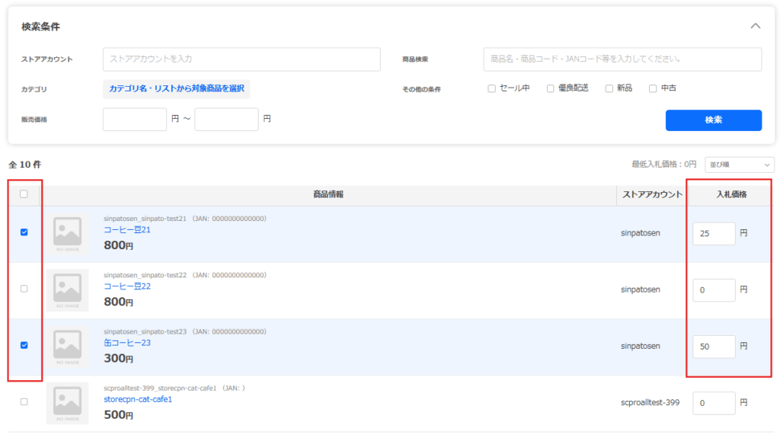Click the 缶コーヒー23 product thumbnail image

(x=67, y=346)
